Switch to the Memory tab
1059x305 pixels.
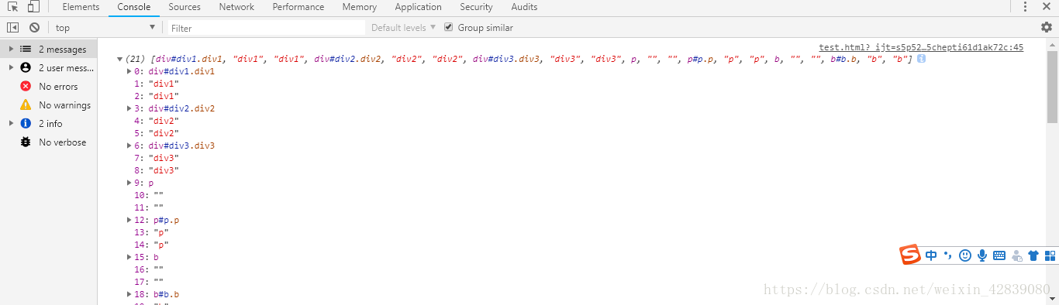[x=359, y=7]
